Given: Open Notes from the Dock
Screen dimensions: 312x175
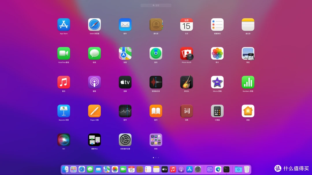Looking at the screenshot, I should [x=156, y=169].
